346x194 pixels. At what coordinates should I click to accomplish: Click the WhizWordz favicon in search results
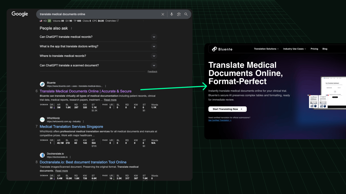42,120
